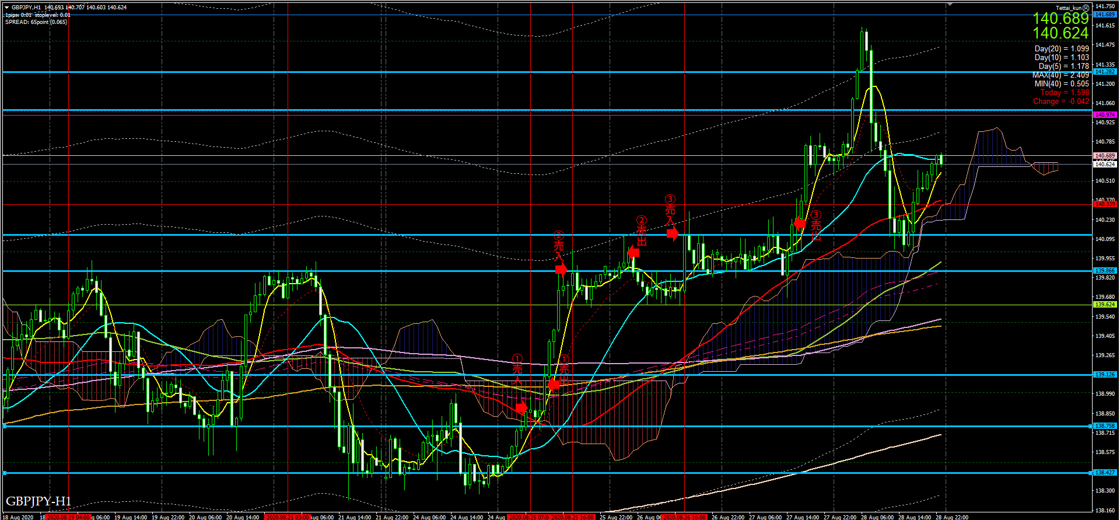
Task: Select the large green 140.624 price readout
Action: tap(1060, 33)
